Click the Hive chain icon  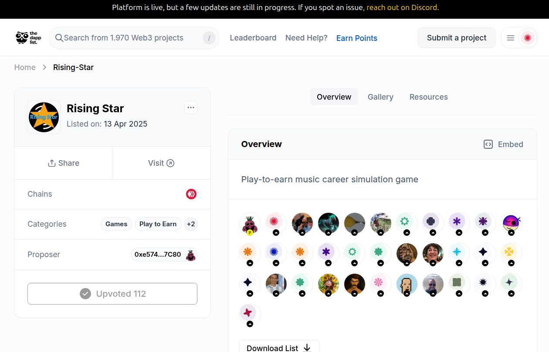191,194
